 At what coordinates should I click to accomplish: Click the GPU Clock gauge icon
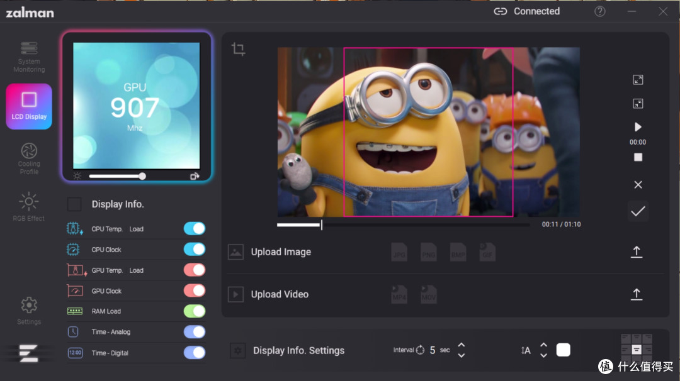click(74, 291)
